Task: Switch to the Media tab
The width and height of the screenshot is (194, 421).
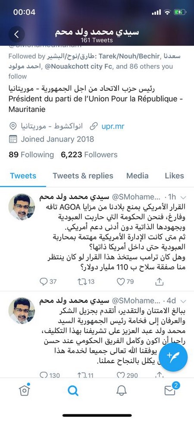Action: coord(138,175)
